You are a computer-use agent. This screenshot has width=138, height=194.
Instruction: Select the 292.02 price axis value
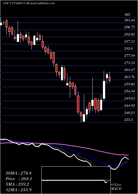point(129,34)
